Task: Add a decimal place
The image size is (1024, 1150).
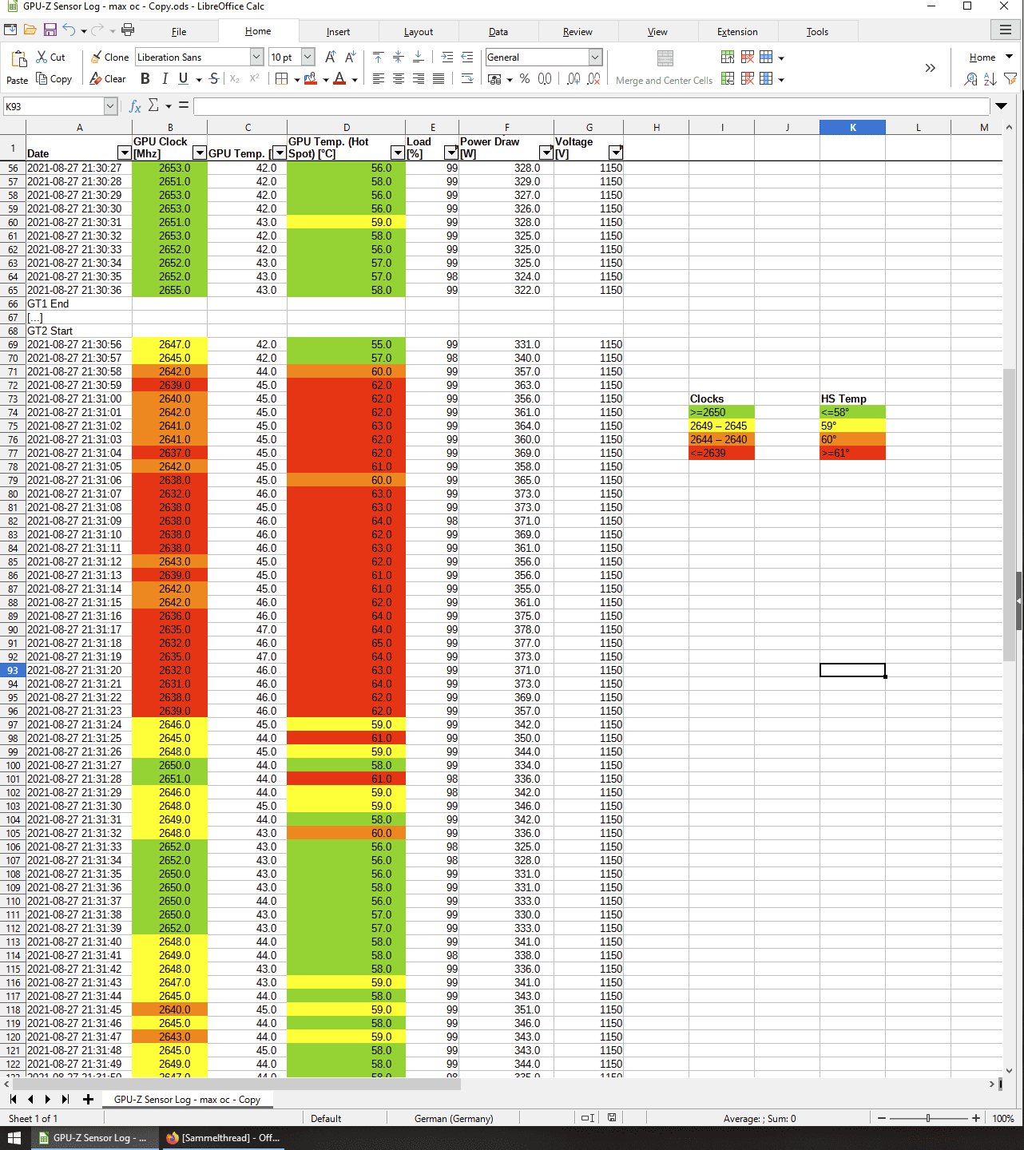Action: 574,79
